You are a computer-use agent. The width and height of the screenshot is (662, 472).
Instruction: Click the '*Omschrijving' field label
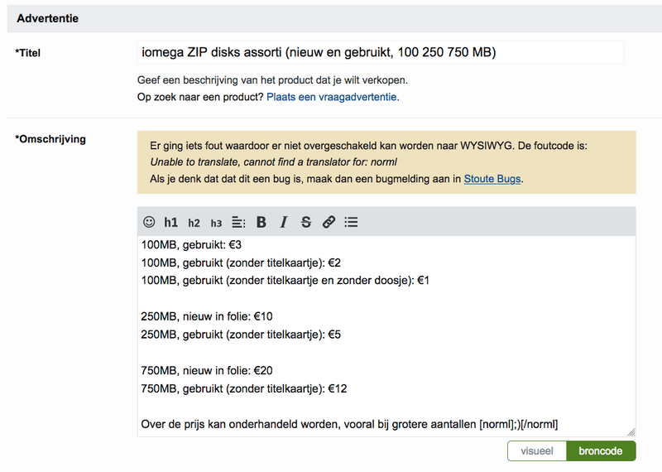pyautogui.click(x=50, y=139)
